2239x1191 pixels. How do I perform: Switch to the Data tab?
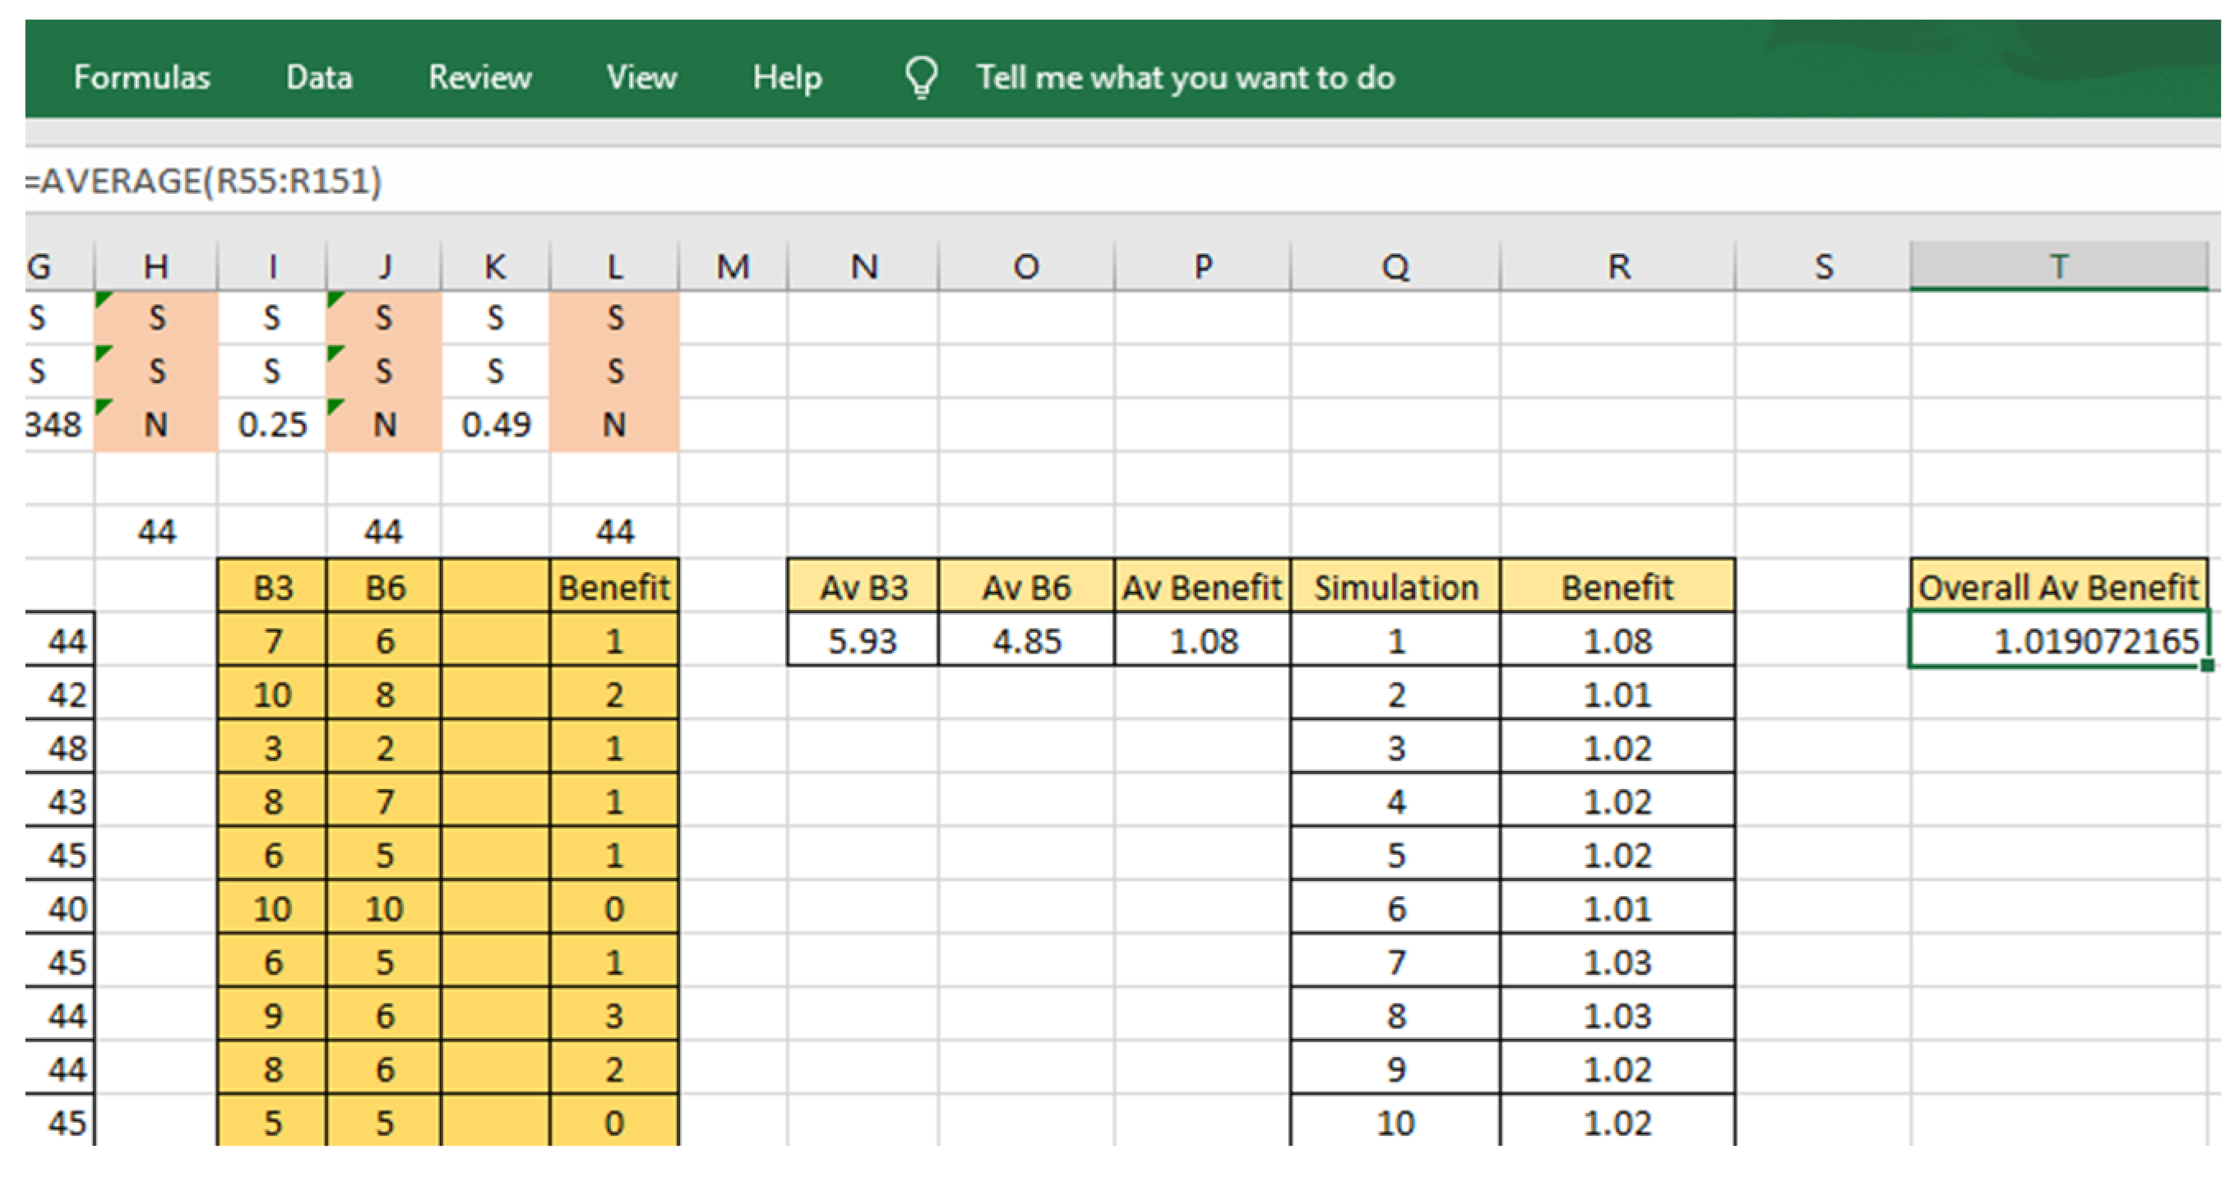[x=319, y=78]
